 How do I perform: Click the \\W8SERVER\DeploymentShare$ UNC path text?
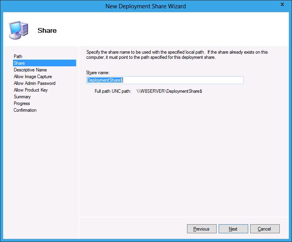click(169, 91)
